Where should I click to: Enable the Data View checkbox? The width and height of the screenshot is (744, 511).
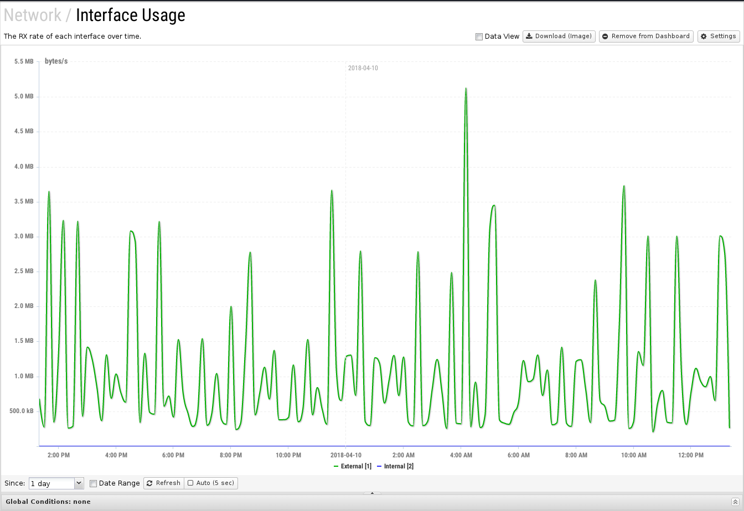tap(479, 36)
